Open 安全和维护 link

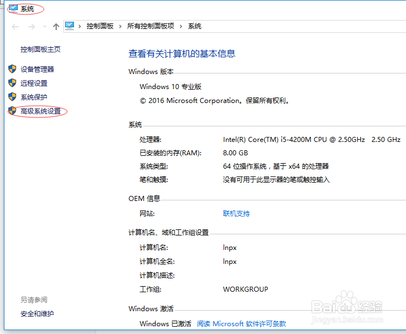pos(37,314)
